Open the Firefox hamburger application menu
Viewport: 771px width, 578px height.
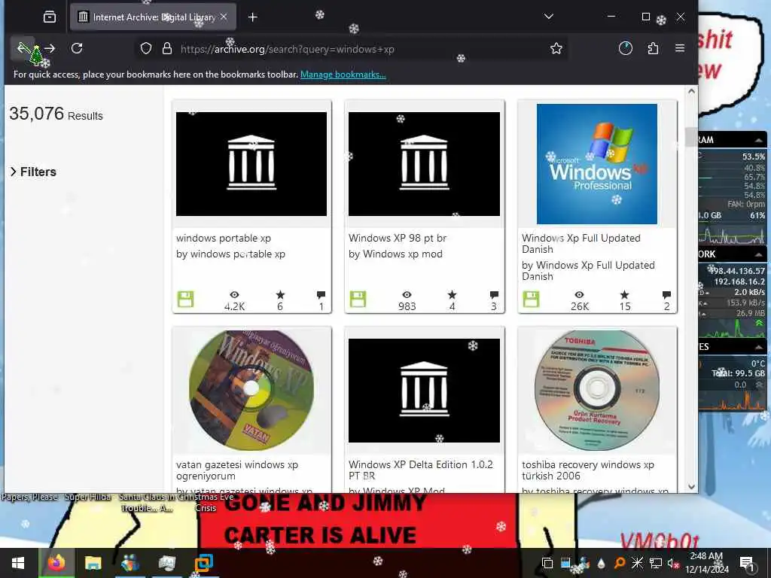click(x=680, y=48)
